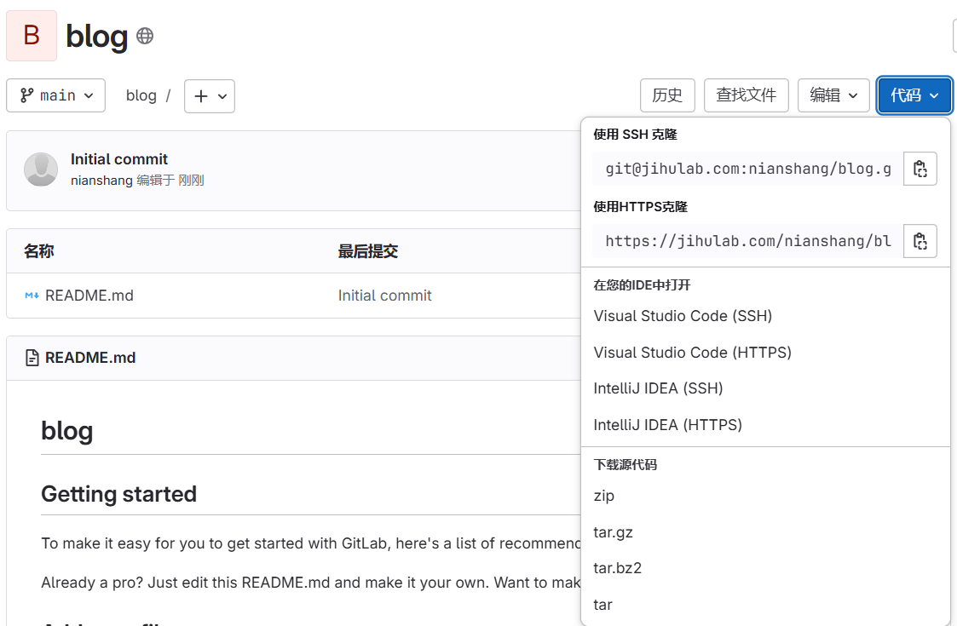Click the markdown icon next to README.md
Screen dimensions: 957x626
(32, 295)
